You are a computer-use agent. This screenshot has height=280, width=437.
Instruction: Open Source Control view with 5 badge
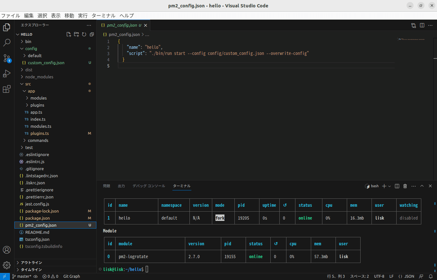(x=7, y=58)
